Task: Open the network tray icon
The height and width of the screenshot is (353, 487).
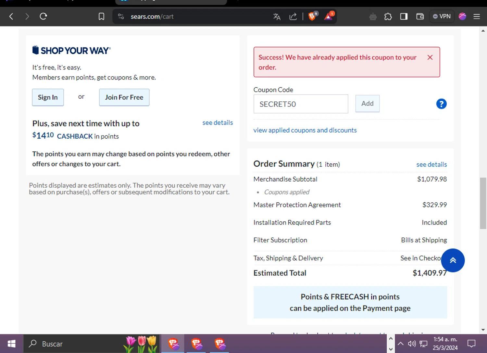Action: pyautogui.click(x=423, y=344)
